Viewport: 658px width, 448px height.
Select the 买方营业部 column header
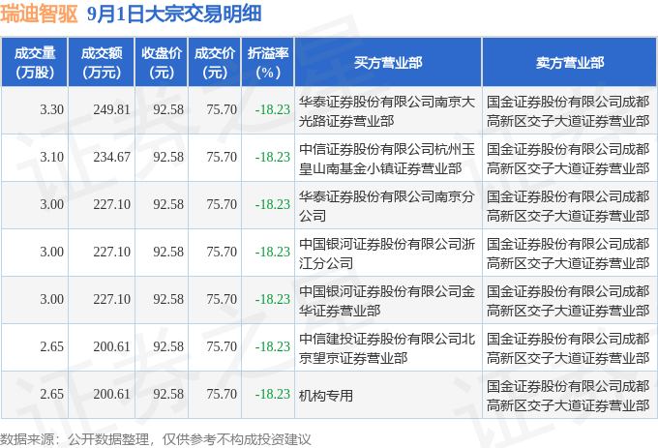coord(388,63)
